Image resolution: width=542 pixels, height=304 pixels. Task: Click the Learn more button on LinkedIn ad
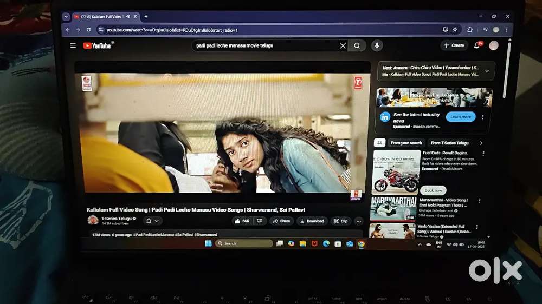click(460, 117)
